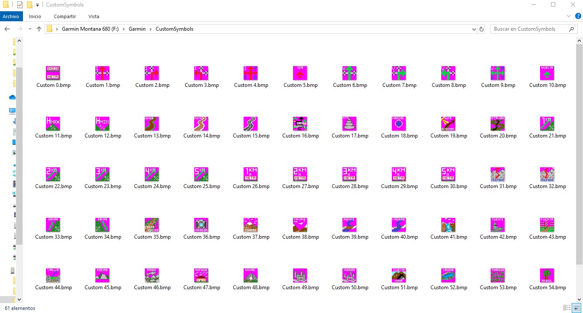Select Custom 36.bmp Mirador camera icon

point(201,225)
